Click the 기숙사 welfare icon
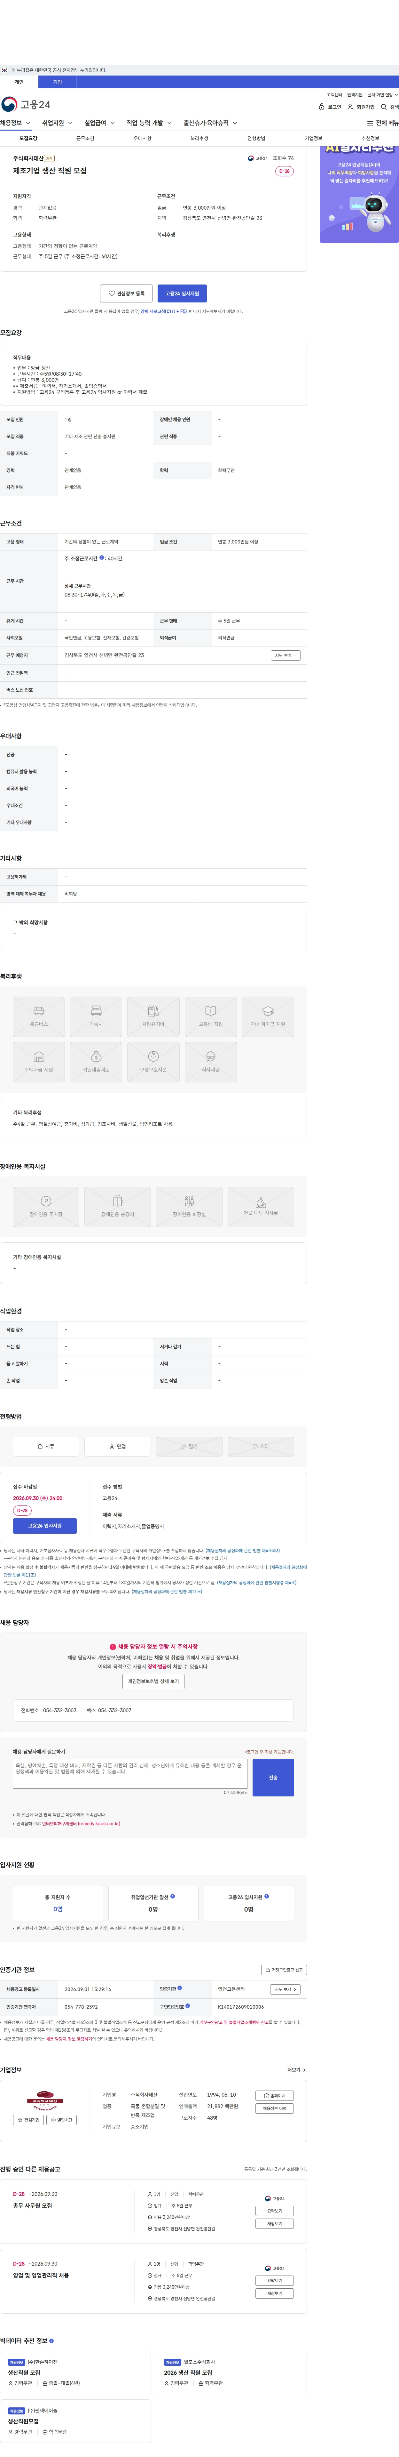The width and height of the screenshot is (399, 2457). pyautogui.click(x=96, y=1016)
